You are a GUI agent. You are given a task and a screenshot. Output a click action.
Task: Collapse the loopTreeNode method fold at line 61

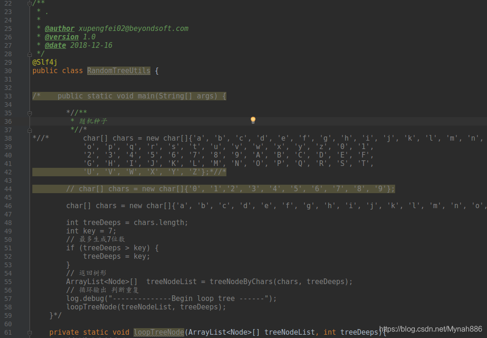tap(30, 333)
